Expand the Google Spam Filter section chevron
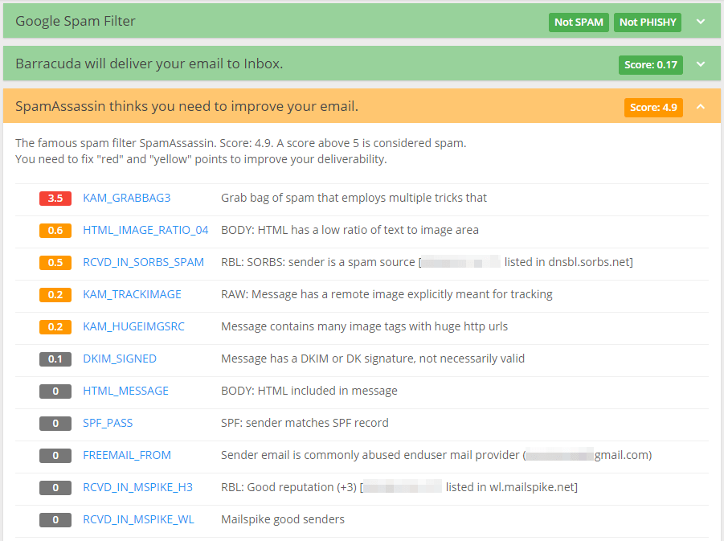 click(701, 22)
